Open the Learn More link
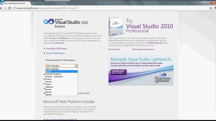This screenshot has width=216, height=121. (x=115, y=49)
